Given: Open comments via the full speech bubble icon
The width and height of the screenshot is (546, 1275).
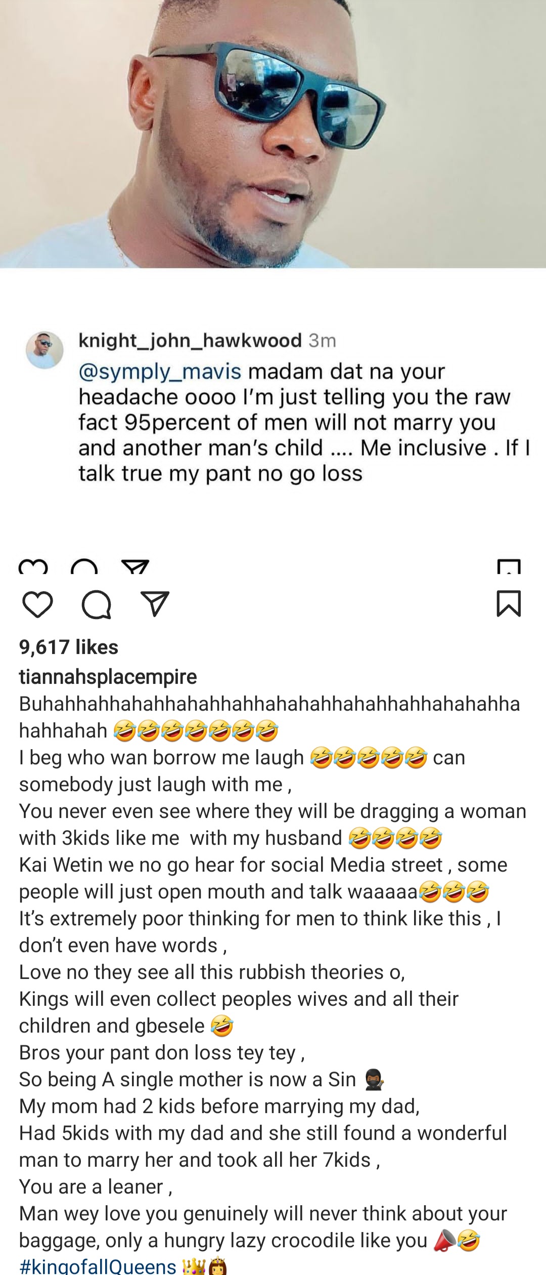Looking at the screenshot, I should point(97,604).
